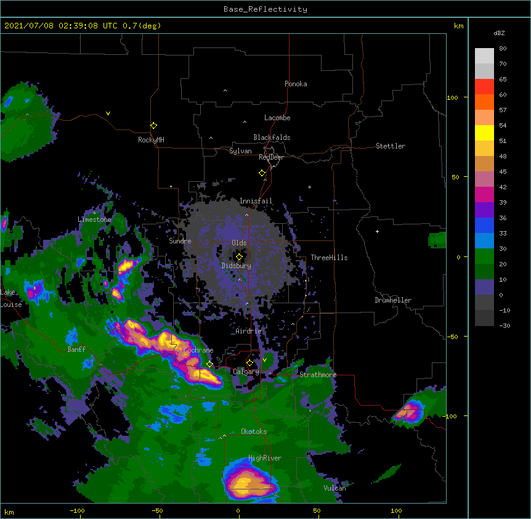
Task: Select the white asterisk east of Innisfail
Action: (x=309, y=187)
